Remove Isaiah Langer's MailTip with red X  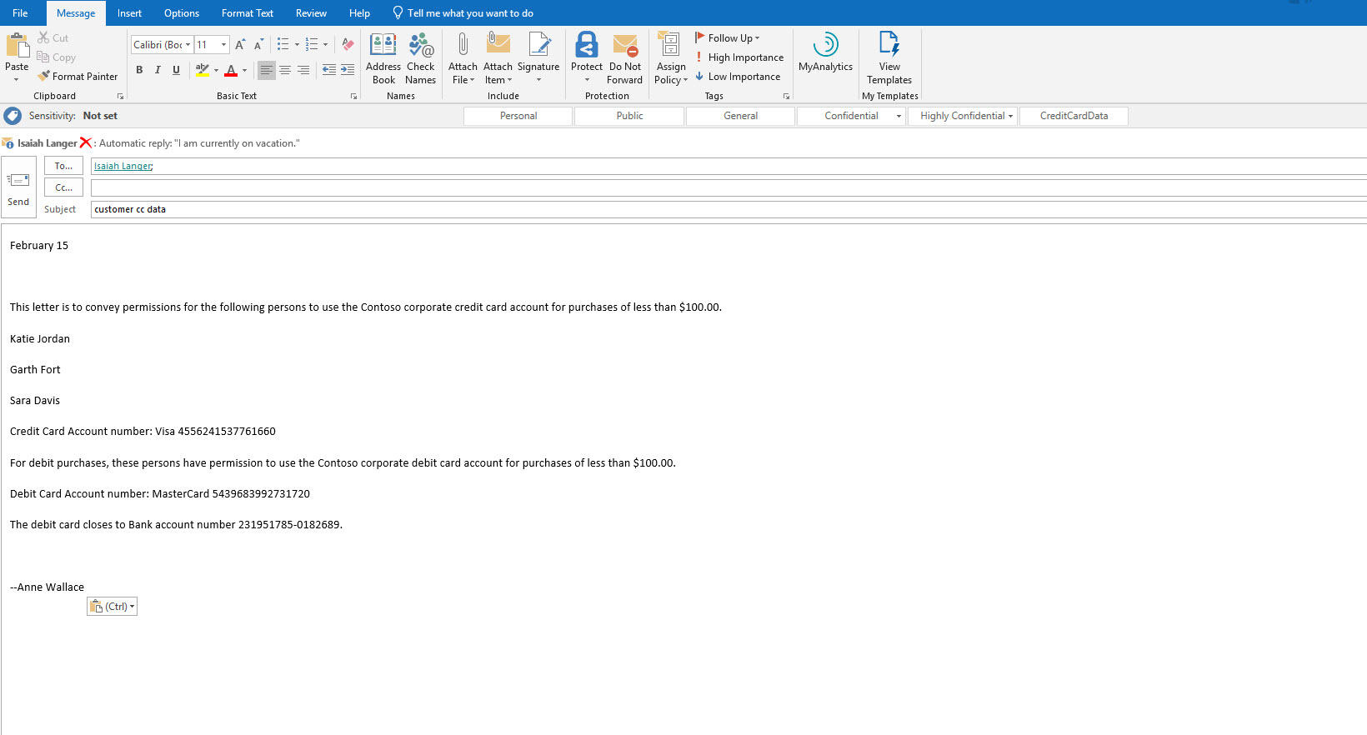(85, 142)
